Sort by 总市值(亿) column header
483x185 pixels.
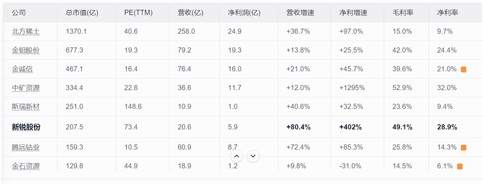[x=82, y=13]
